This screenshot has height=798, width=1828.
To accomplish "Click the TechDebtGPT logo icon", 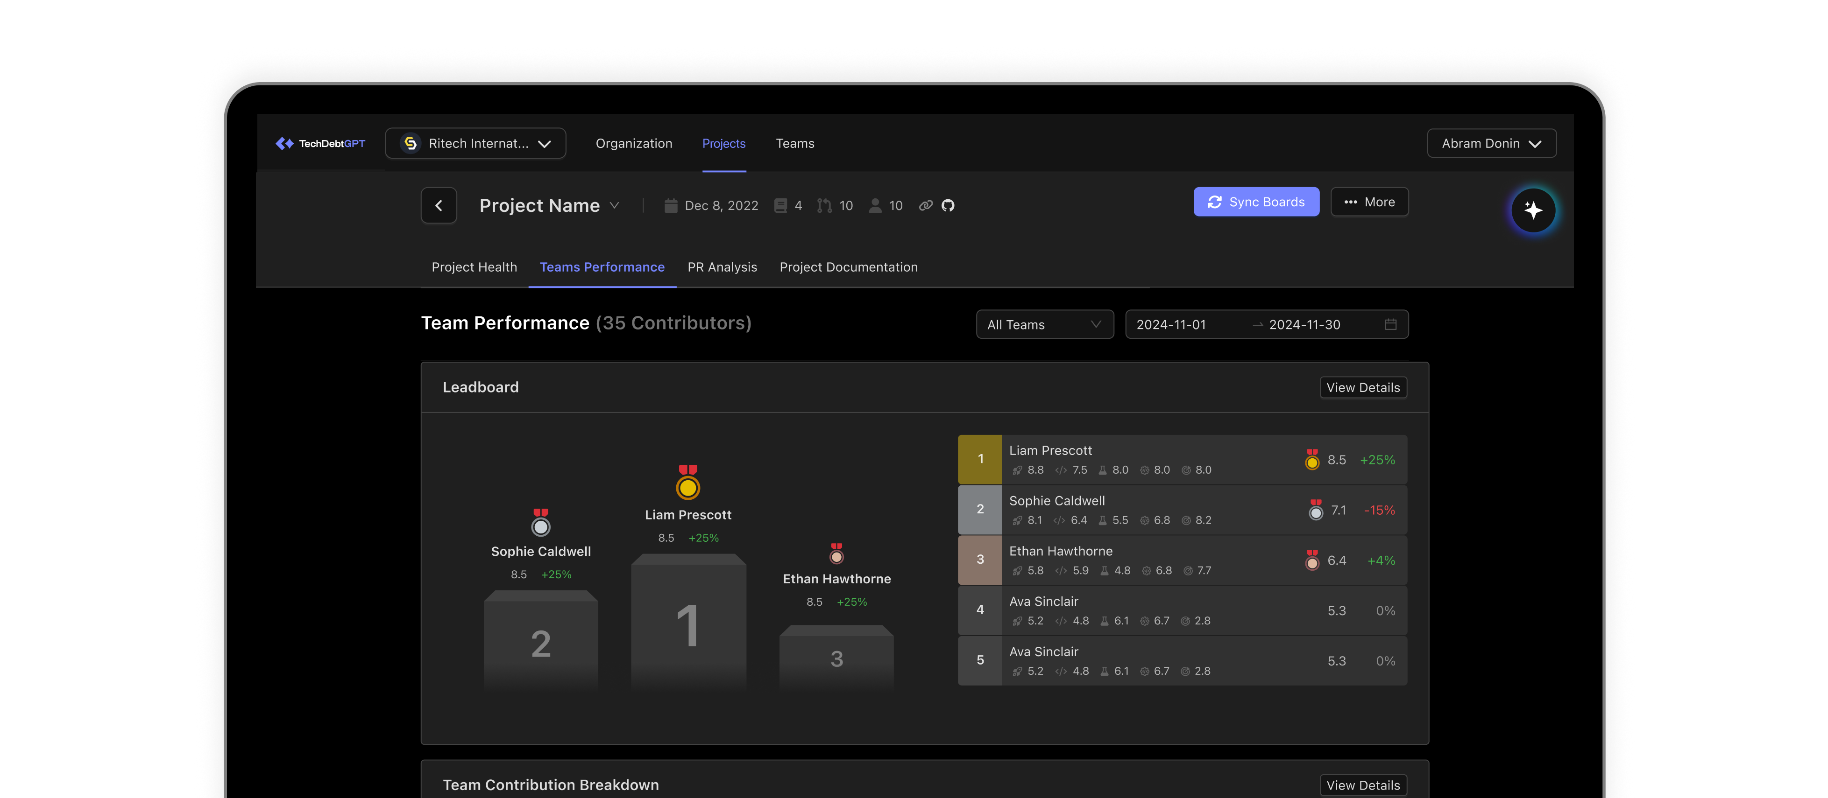I will pos(284,143).
